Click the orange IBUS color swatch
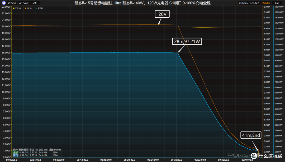This screenshot has width=285, height=162. 25,8
